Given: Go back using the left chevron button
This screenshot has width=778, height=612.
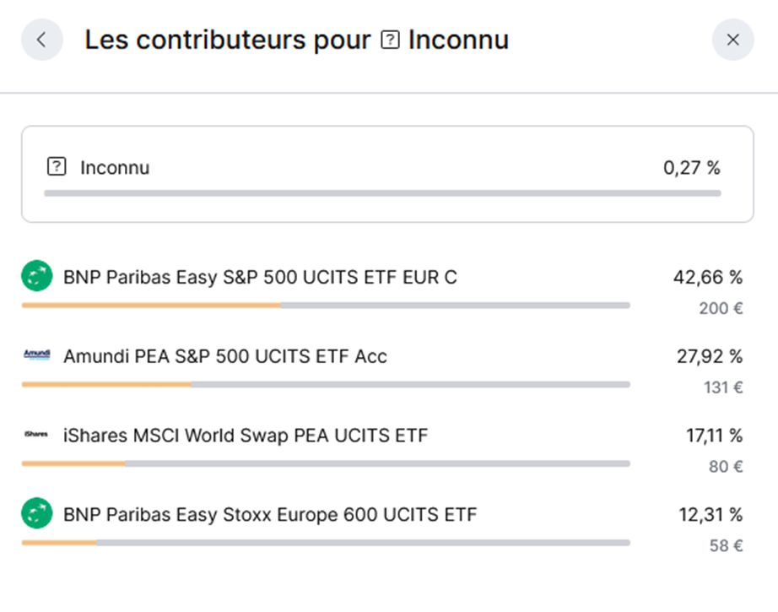Looking at the screenshot, I should tap(42, 40).
